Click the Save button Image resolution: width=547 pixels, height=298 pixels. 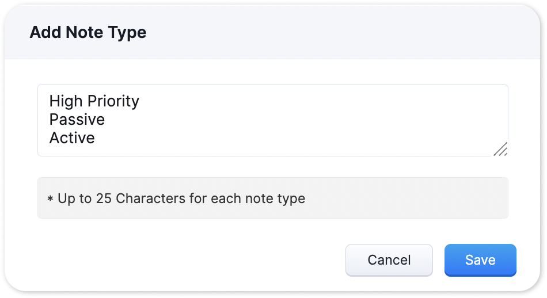pyautogui.click(x=480, y=260)
